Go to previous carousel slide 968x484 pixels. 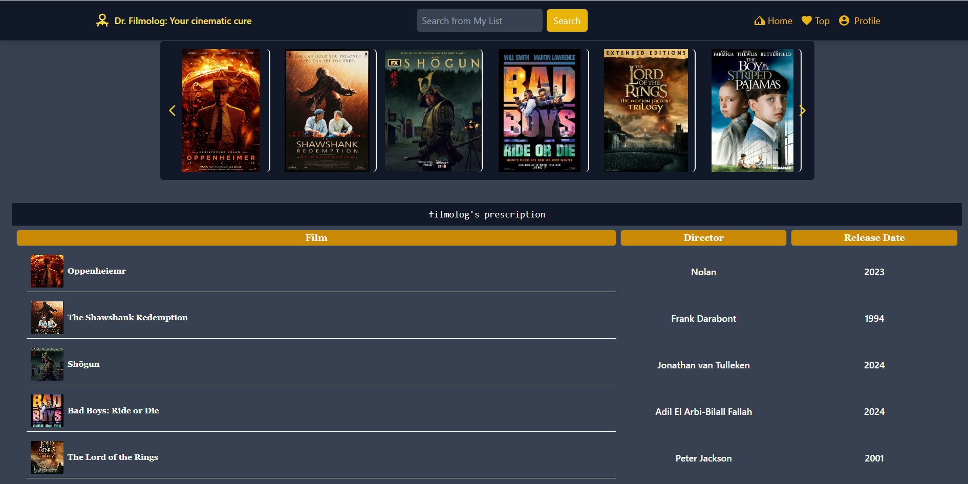coord(173,111)
